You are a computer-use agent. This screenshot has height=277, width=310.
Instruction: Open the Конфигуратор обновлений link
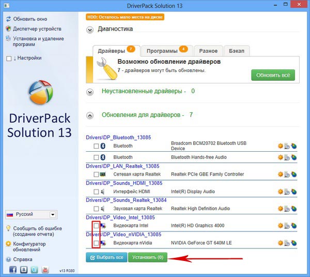29,246
